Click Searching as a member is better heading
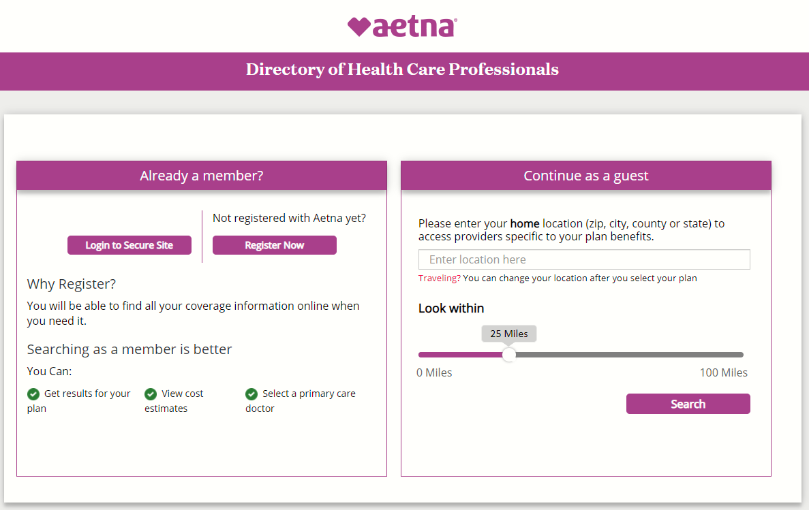The image size is (809, 510). point(129,349)
